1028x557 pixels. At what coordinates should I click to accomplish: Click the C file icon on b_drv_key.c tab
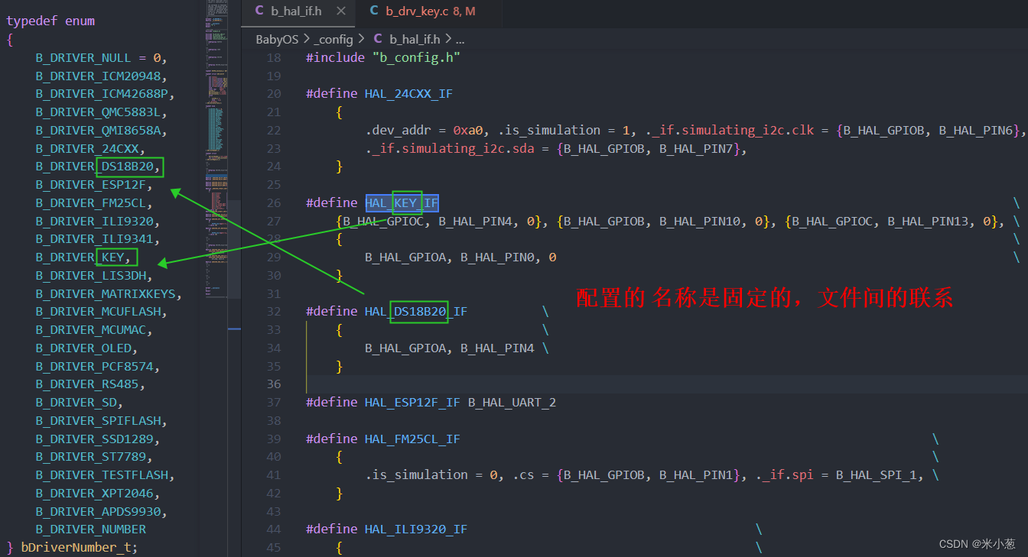pos(374,11)
